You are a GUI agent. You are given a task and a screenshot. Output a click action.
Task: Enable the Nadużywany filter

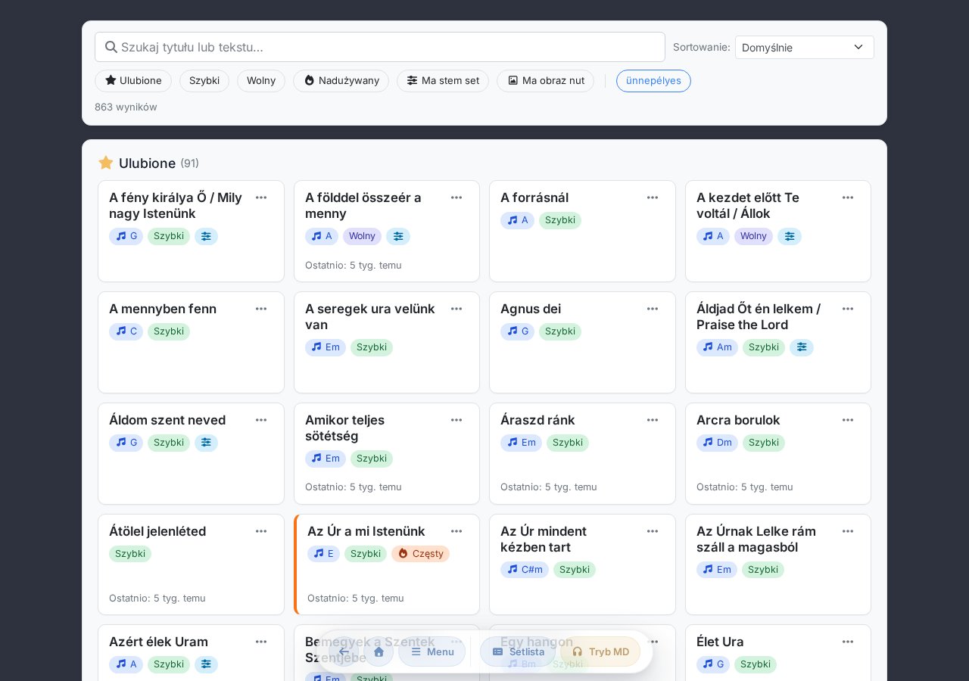(341, 81)
